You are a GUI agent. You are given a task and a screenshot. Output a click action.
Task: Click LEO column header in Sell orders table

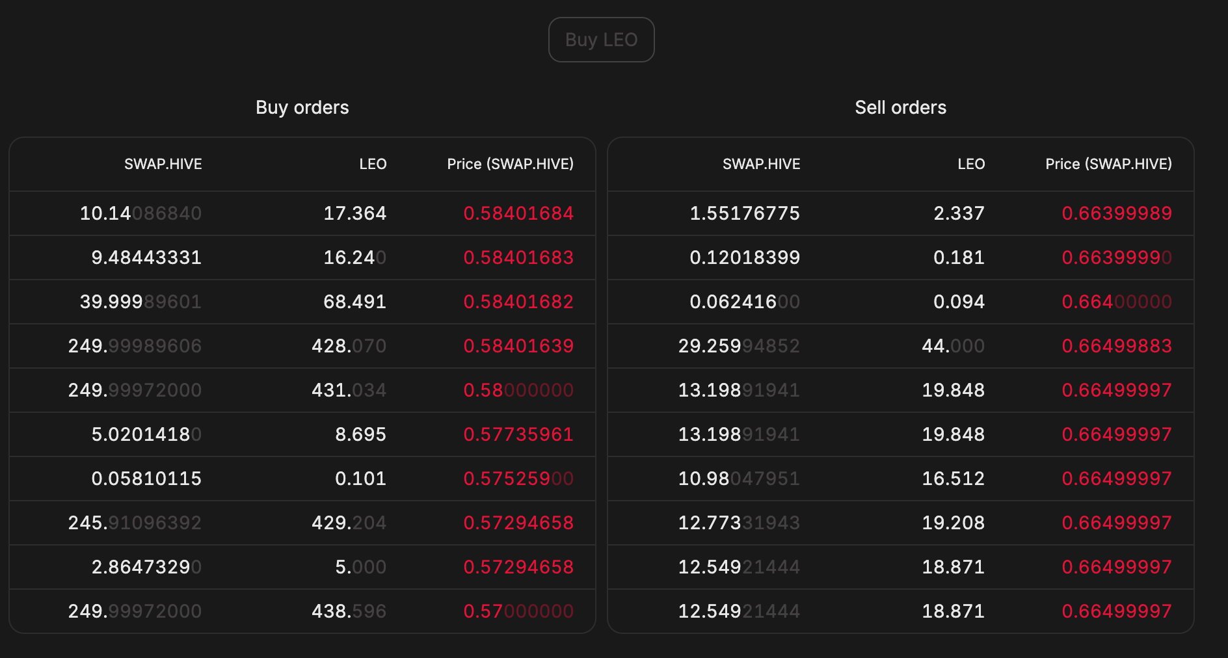click(970, 164)
